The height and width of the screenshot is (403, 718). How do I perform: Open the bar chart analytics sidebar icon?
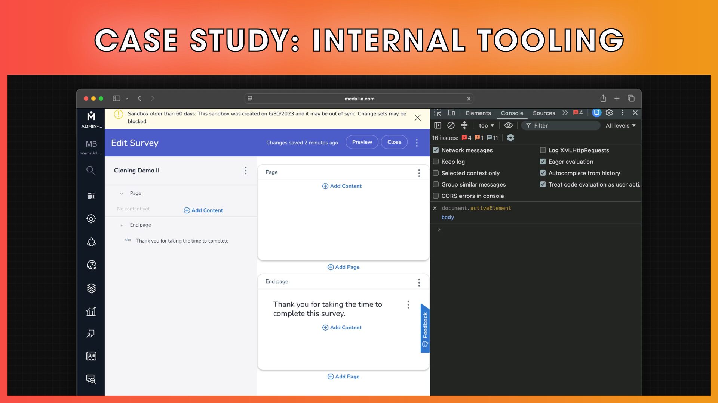(91, 311)
